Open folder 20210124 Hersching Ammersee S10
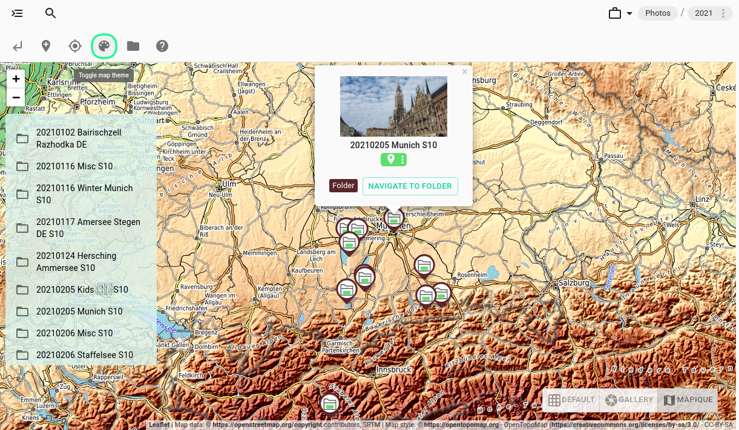Viewport: 739px width, 430px height. pos(81,262)
